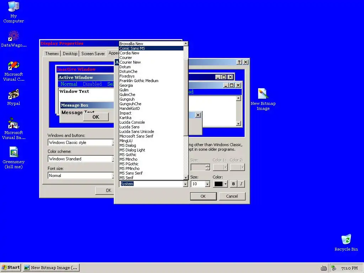Click the Active Window title bar in preview
The image size is (364, 273).
click(86, 77)
